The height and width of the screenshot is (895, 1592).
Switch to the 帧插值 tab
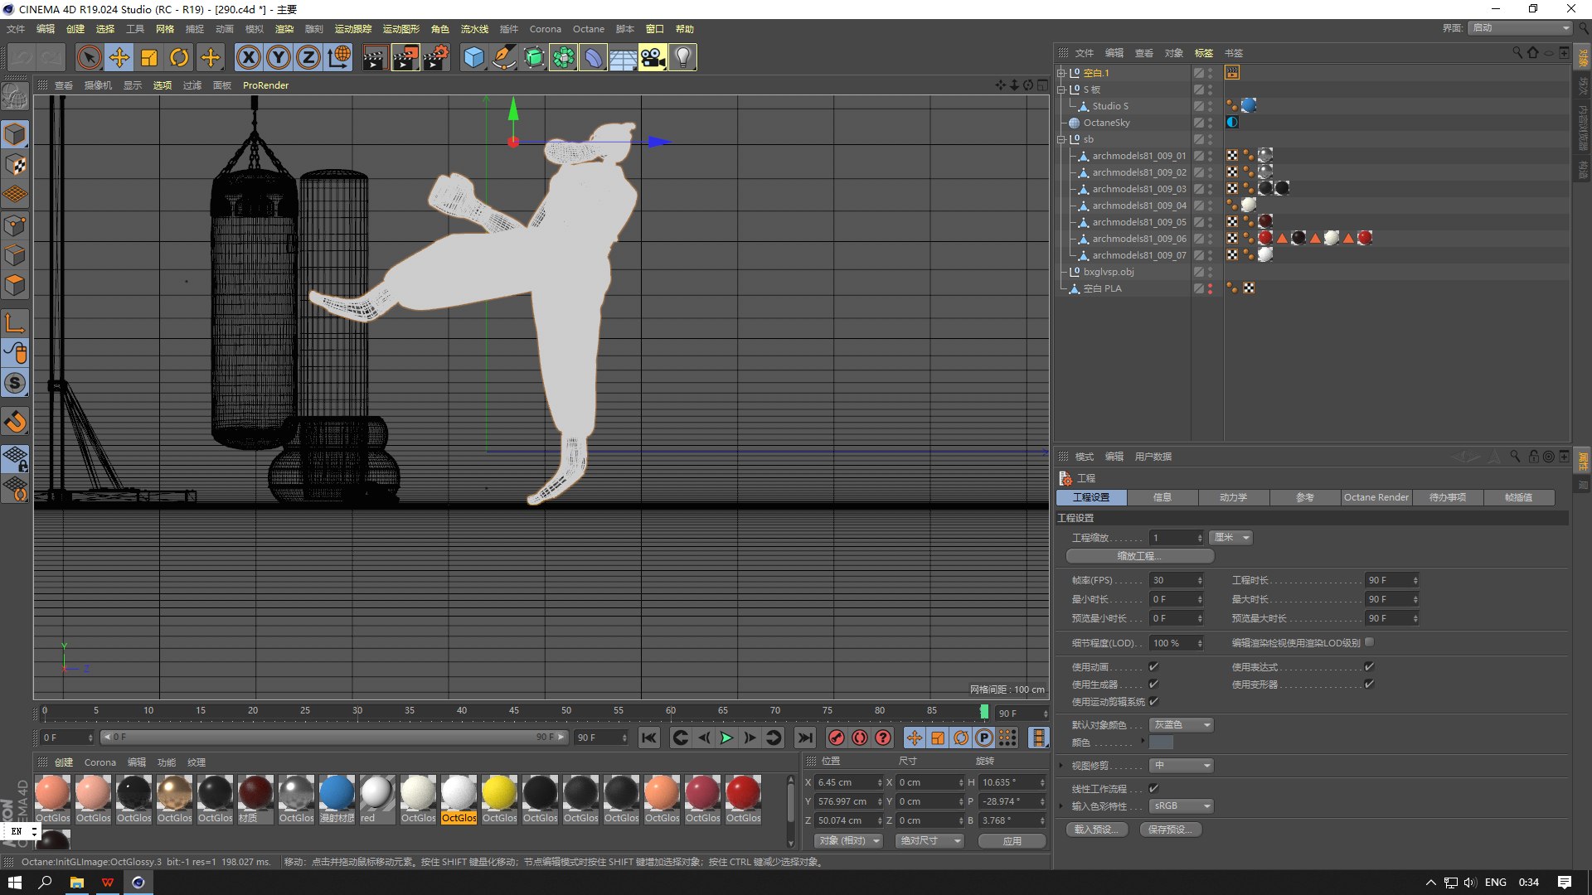[x=1518, y=498]
